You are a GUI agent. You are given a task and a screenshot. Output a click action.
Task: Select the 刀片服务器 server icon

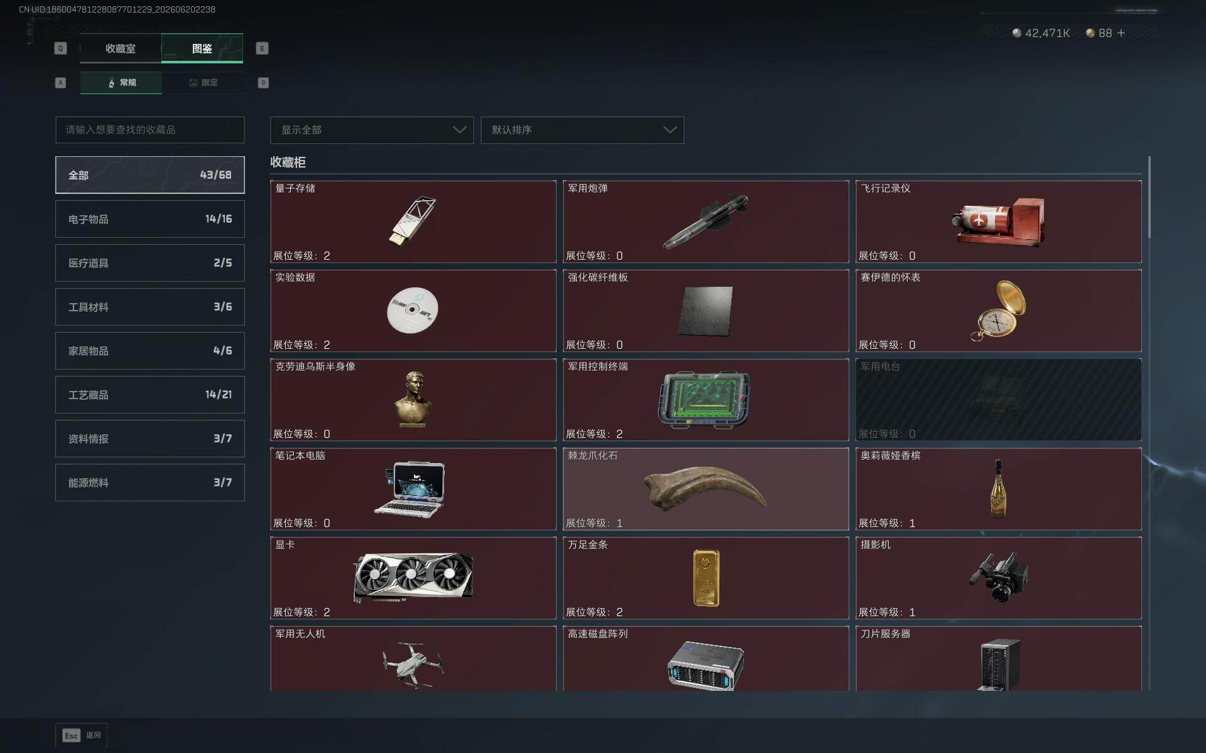coord(999,665)
